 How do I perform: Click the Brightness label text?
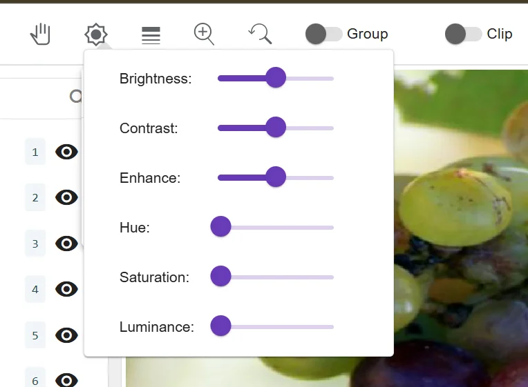pyautogui.click(x=155, y=79)
